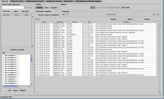This screenshot has width=164, height=99.
Task: Close the Модуль VPN tab with X
Action: tap(1, 97)
